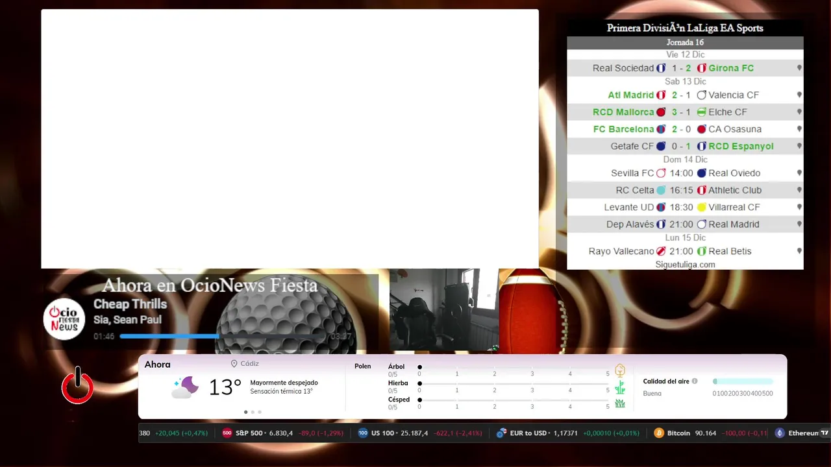Click the Césped grass pollen icon
The width and height of the screenshot is (831, 467).
click(620, 403)
